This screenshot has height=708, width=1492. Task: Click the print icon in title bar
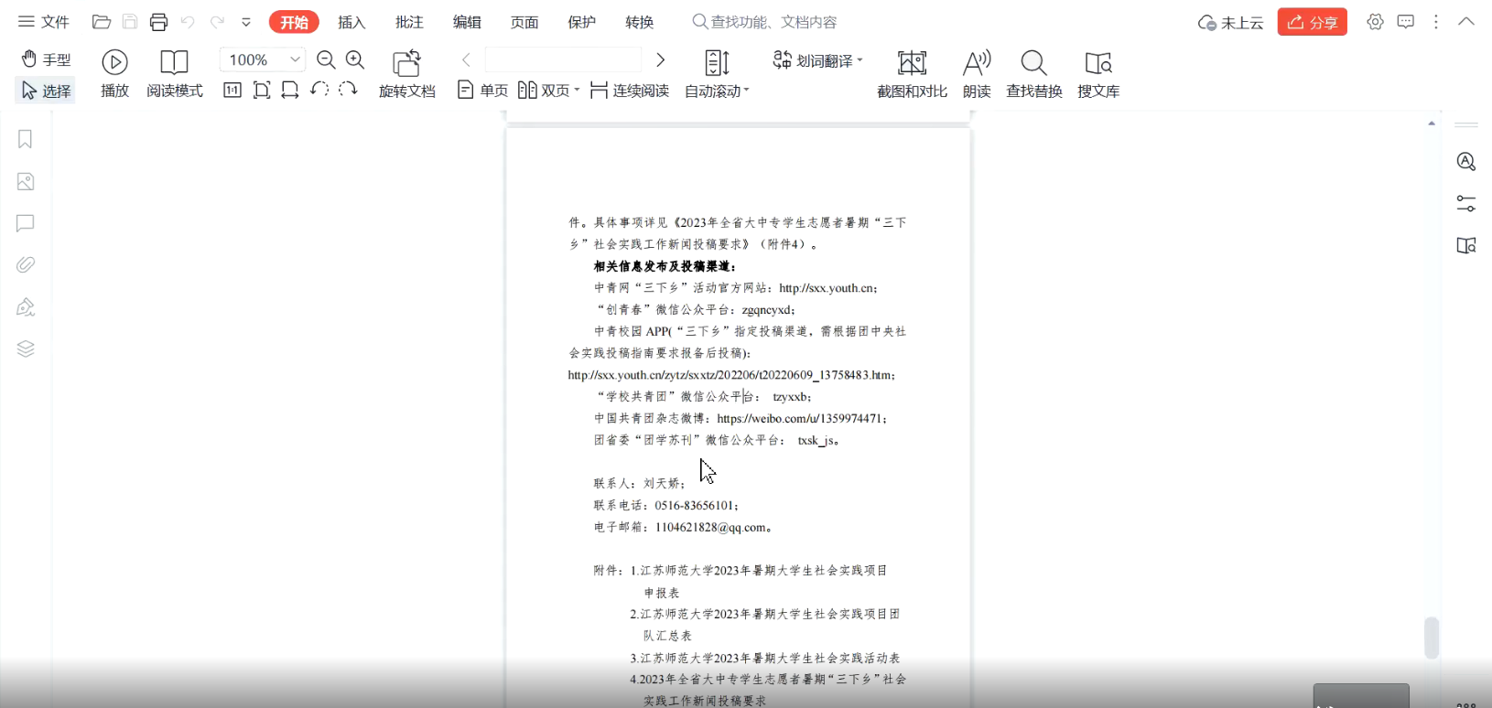click(x=158, y=22)
